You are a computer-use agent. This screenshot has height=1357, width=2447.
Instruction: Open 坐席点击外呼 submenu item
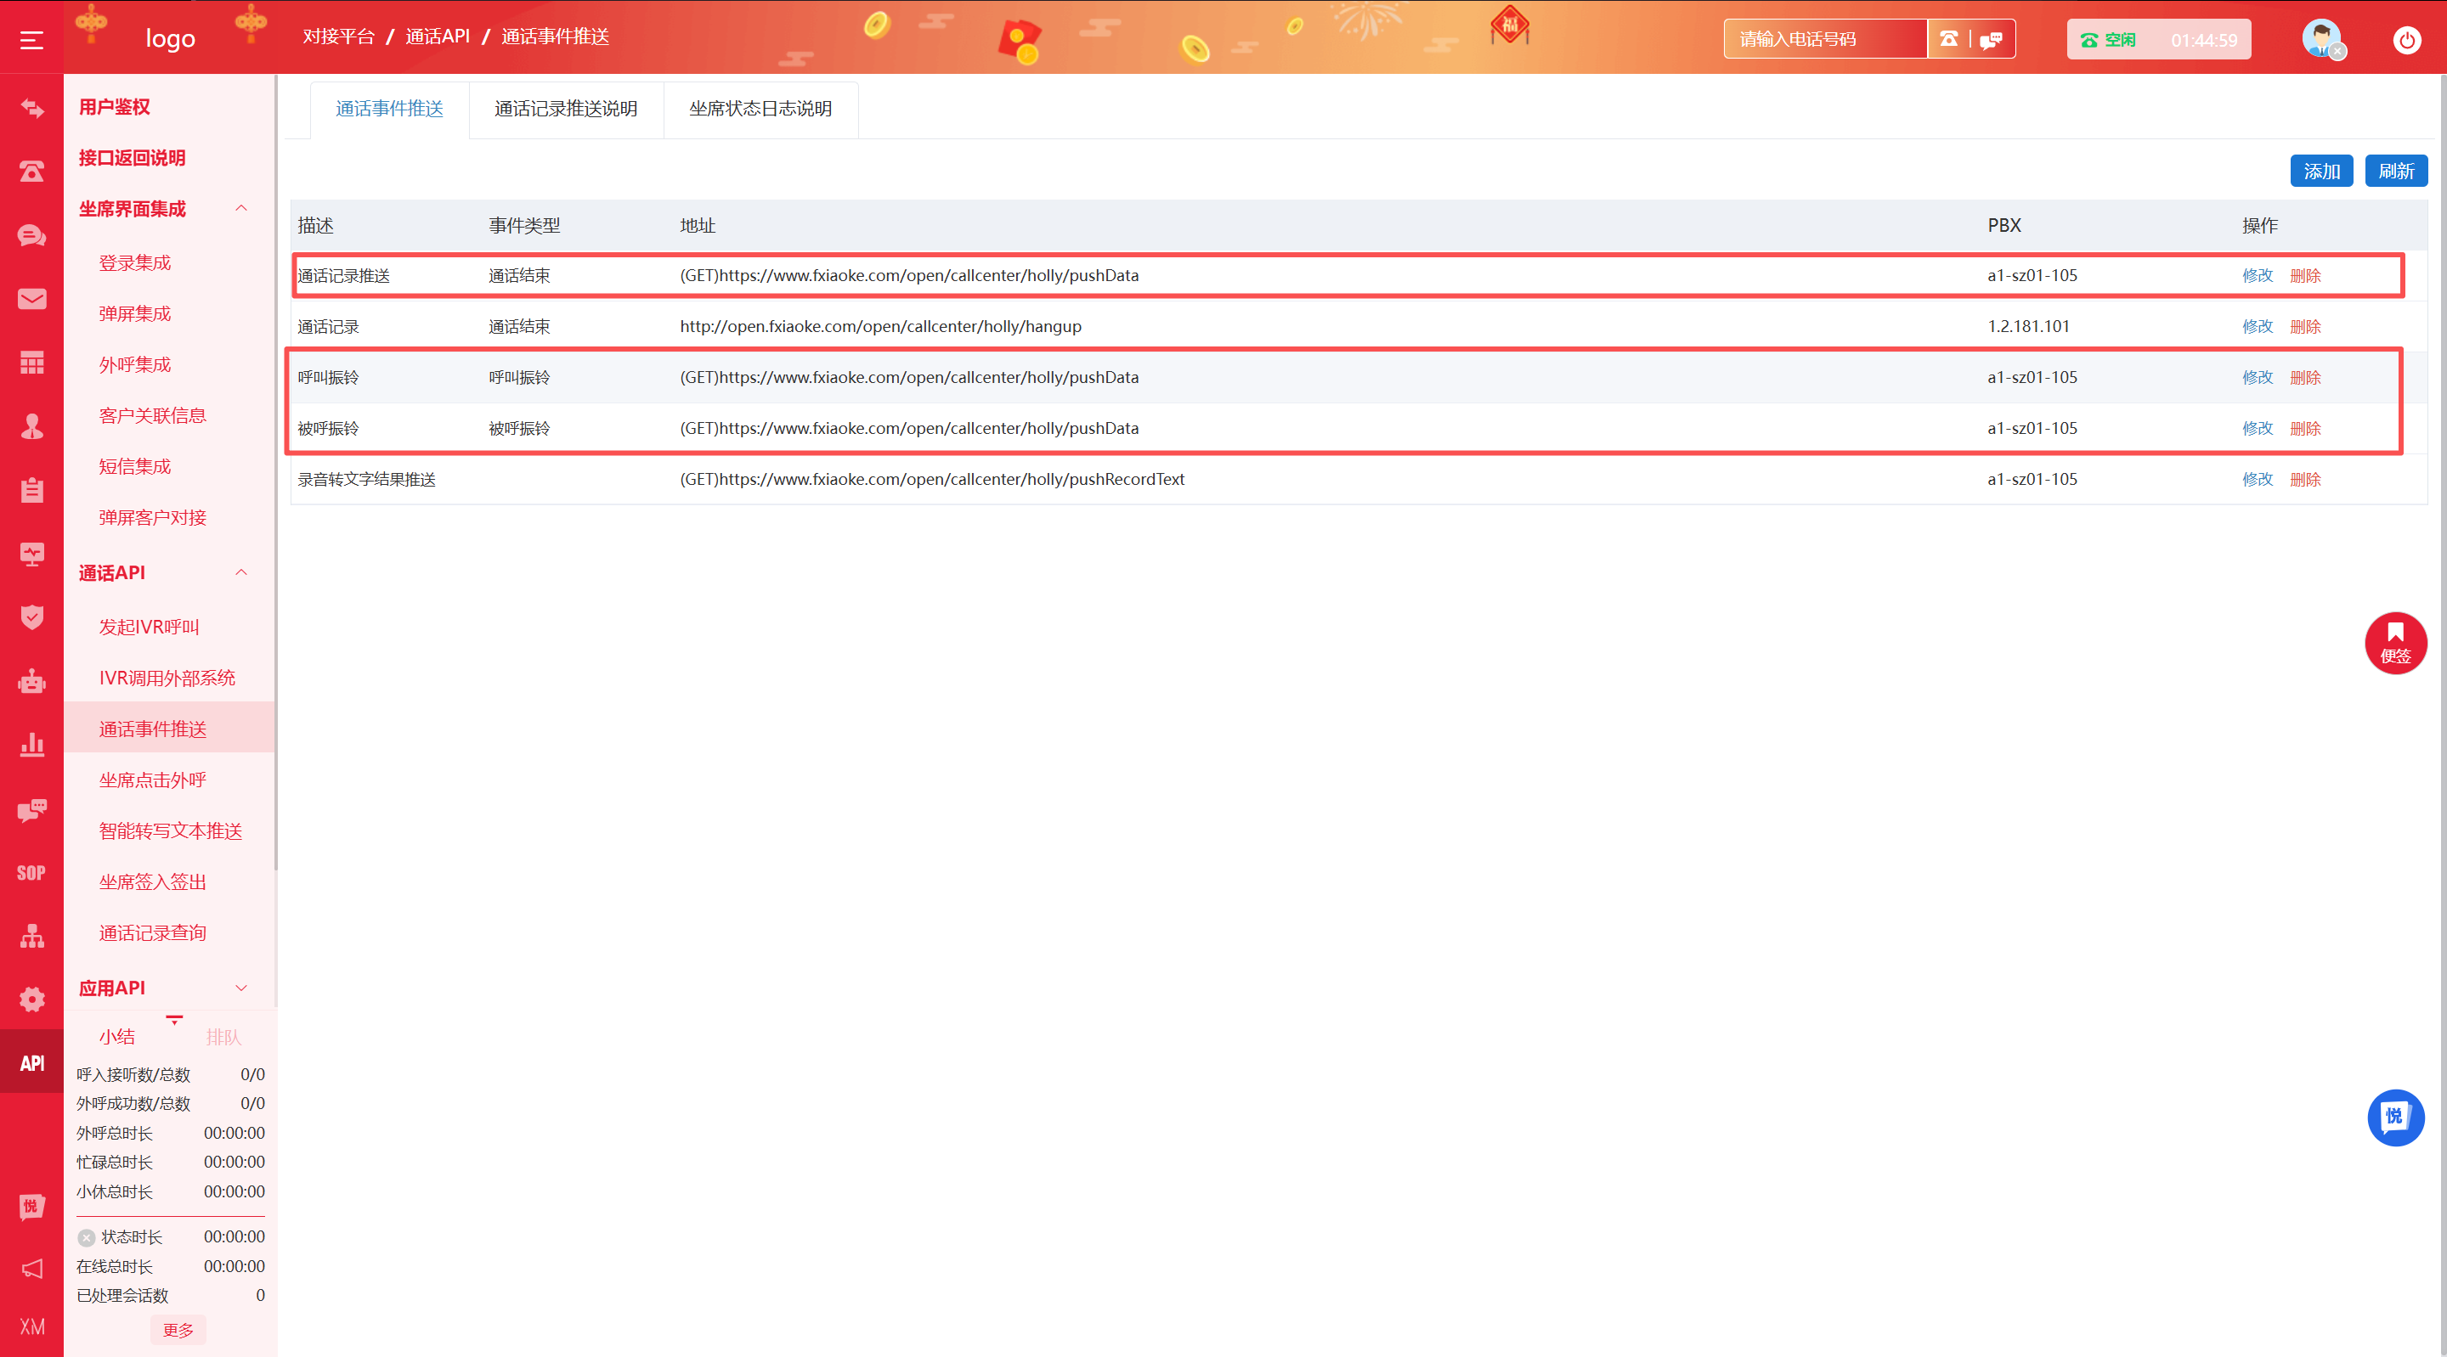tap(152, 780)
